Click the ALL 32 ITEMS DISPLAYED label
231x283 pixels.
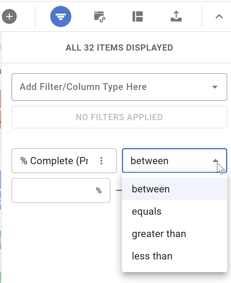119,48
